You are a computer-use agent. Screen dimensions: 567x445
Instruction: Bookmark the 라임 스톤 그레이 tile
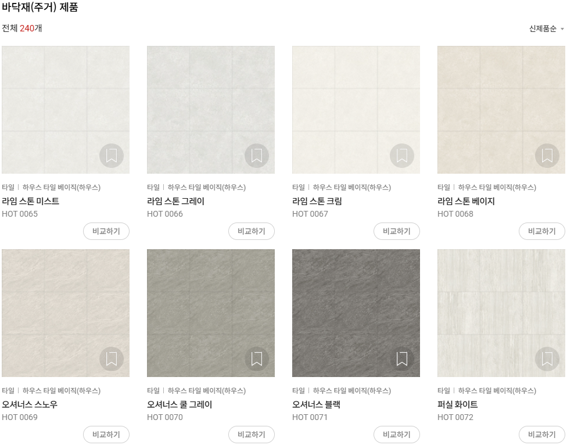pyautogui.click(x=257, y=156)
